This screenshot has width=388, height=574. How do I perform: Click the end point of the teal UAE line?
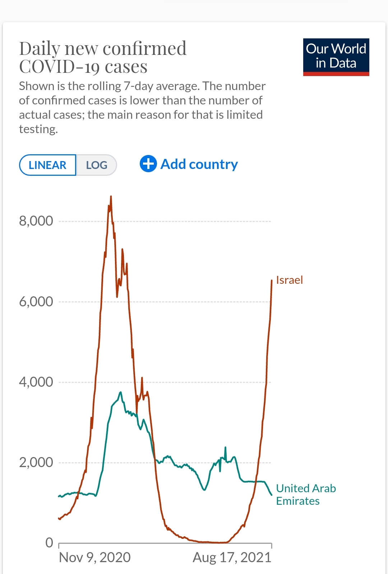click(272, 495)
